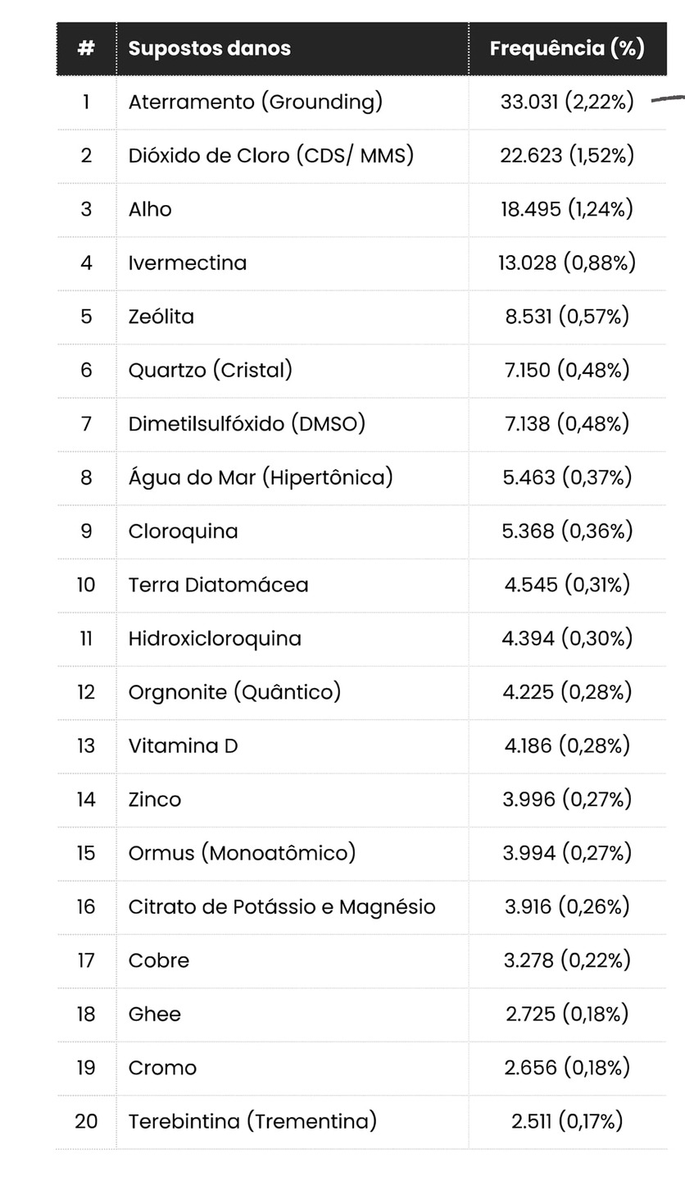Select the 'Cloroquina' row label
Screen dimensions: 685x1181
(184, 531)
